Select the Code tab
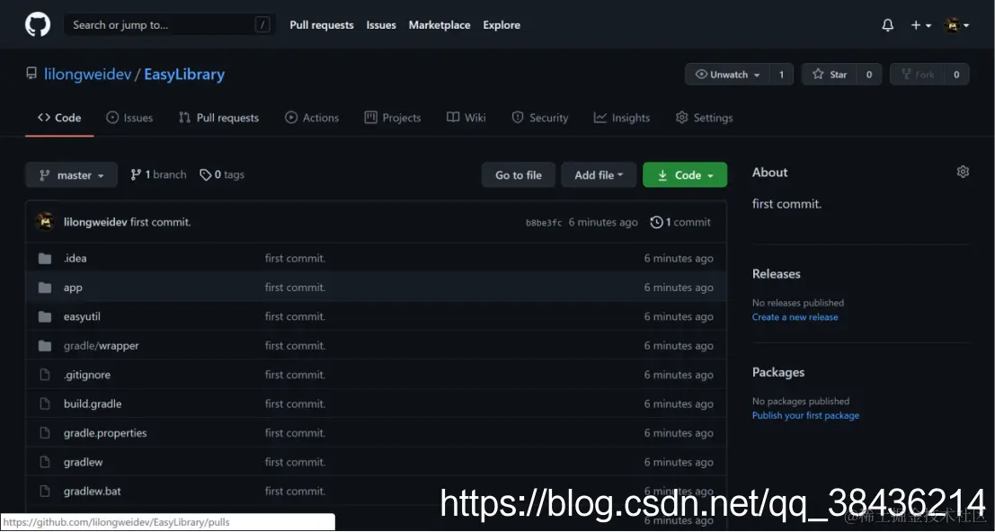 click(59, 118)
